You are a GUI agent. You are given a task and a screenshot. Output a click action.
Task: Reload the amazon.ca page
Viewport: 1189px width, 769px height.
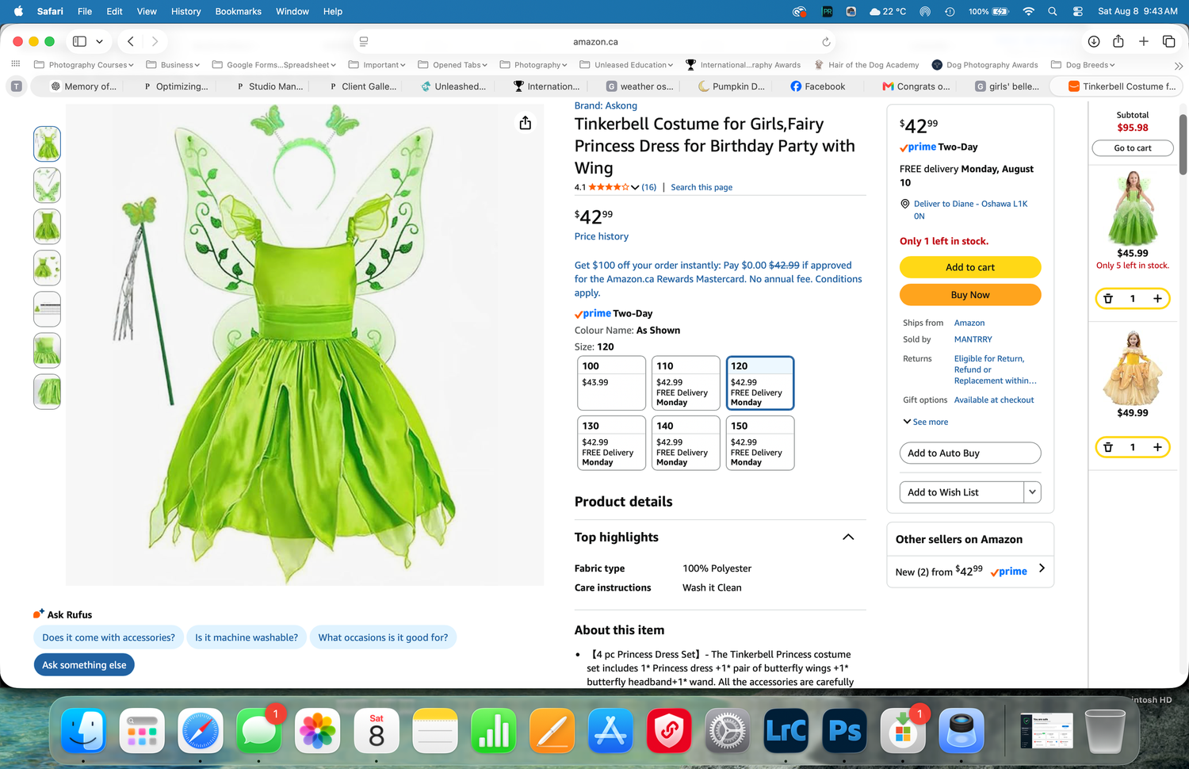826,42
